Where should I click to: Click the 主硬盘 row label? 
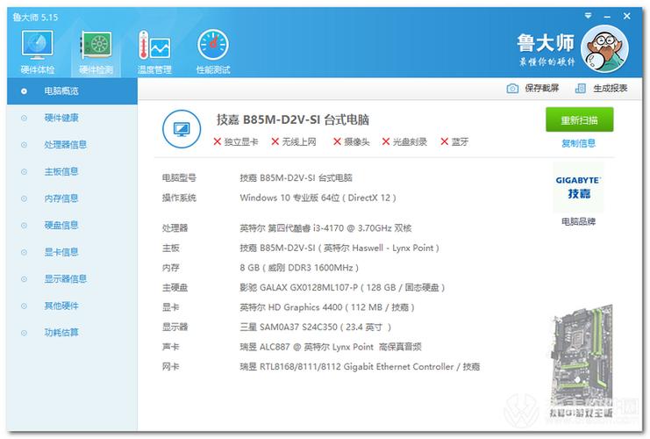(175, 288)
